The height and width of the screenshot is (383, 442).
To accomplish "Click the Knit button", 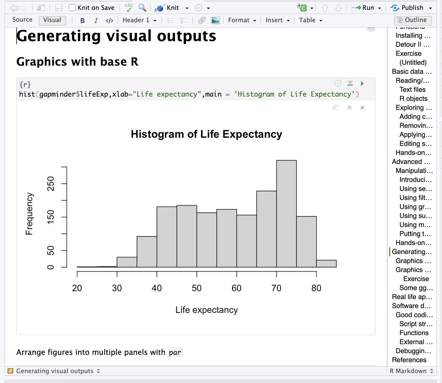I will pos(168,8).
